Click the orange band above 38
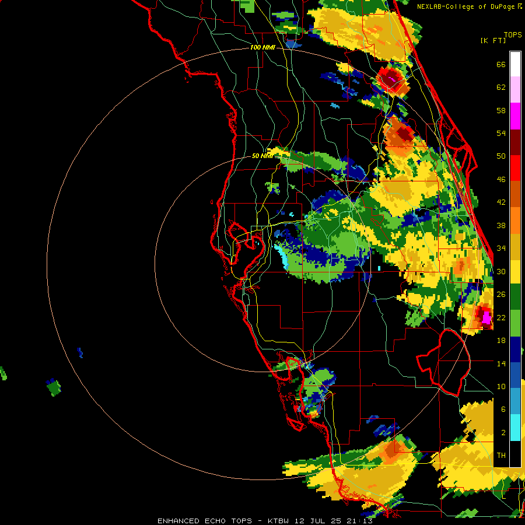The image size is (525, 525). 515,220
